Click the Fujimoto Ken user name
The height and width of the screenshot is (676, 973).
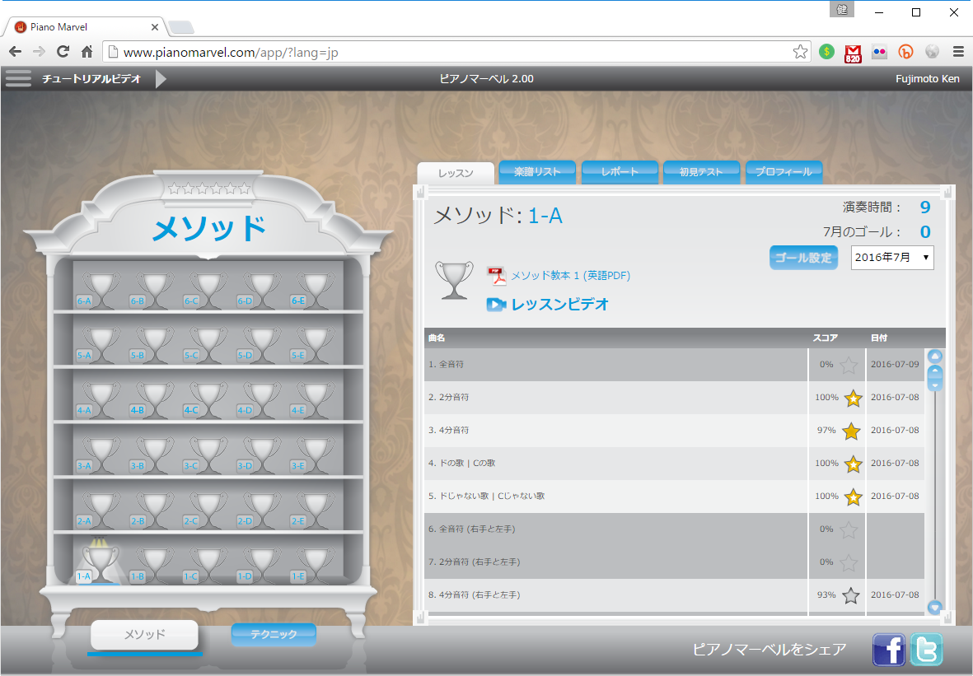coord(927,79)
